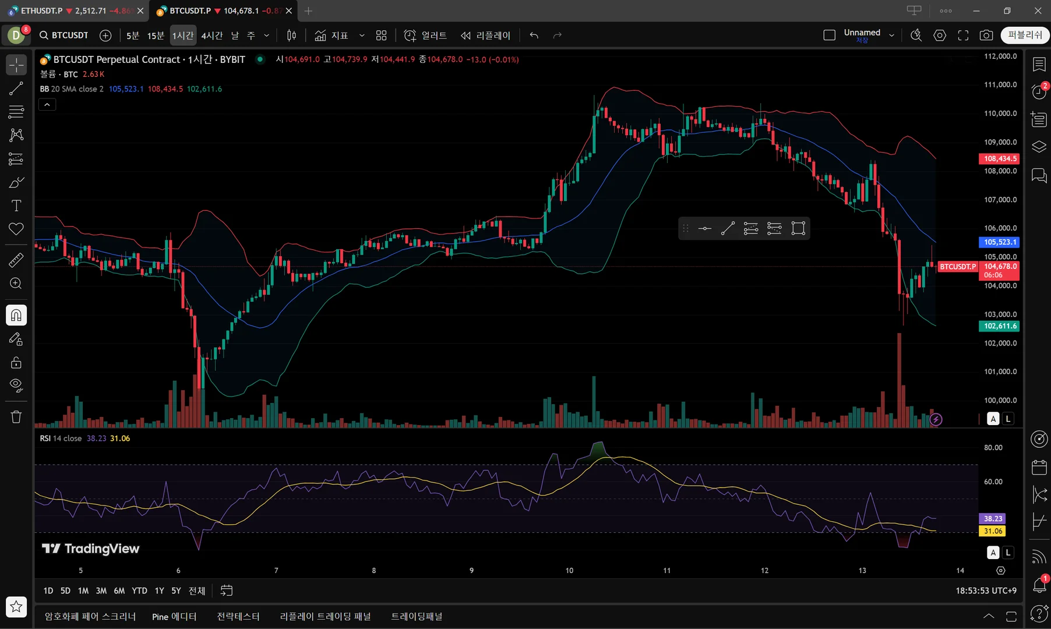Select the 5분 timeframe

pos(133,36)
